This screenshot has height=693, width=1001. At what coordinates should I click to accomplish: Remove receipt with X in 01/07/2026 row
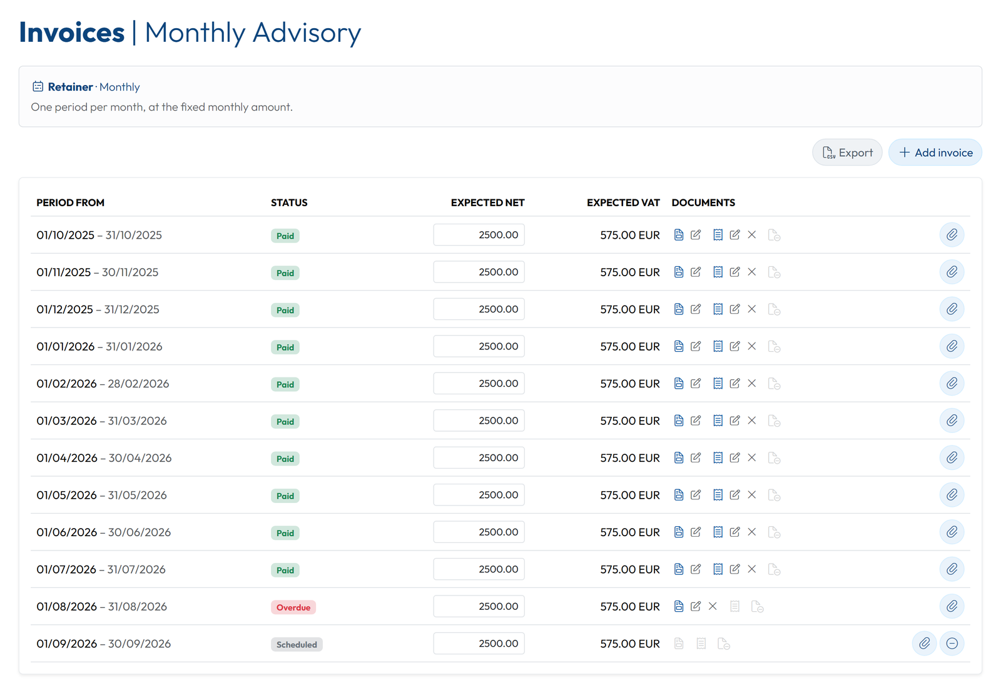752,569
